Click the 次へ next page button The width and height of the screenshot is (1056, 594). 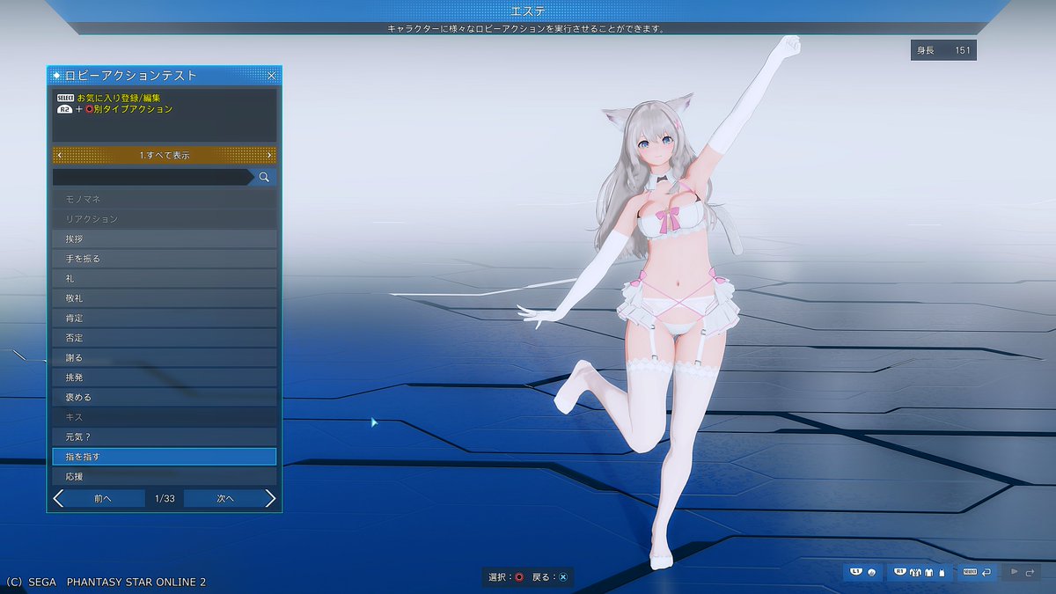pyautogui.click(x=225, y=498)
